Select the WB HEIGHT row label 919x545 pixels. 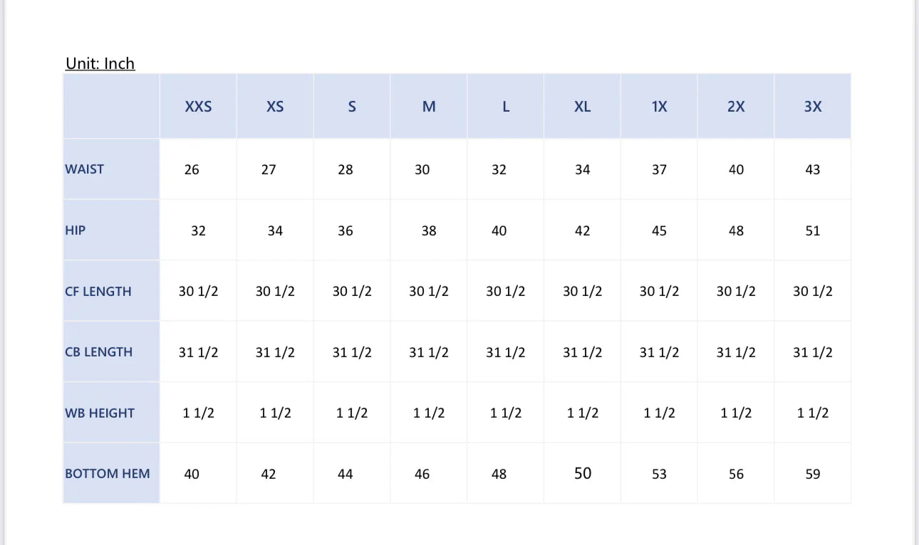tap(100, 413)
